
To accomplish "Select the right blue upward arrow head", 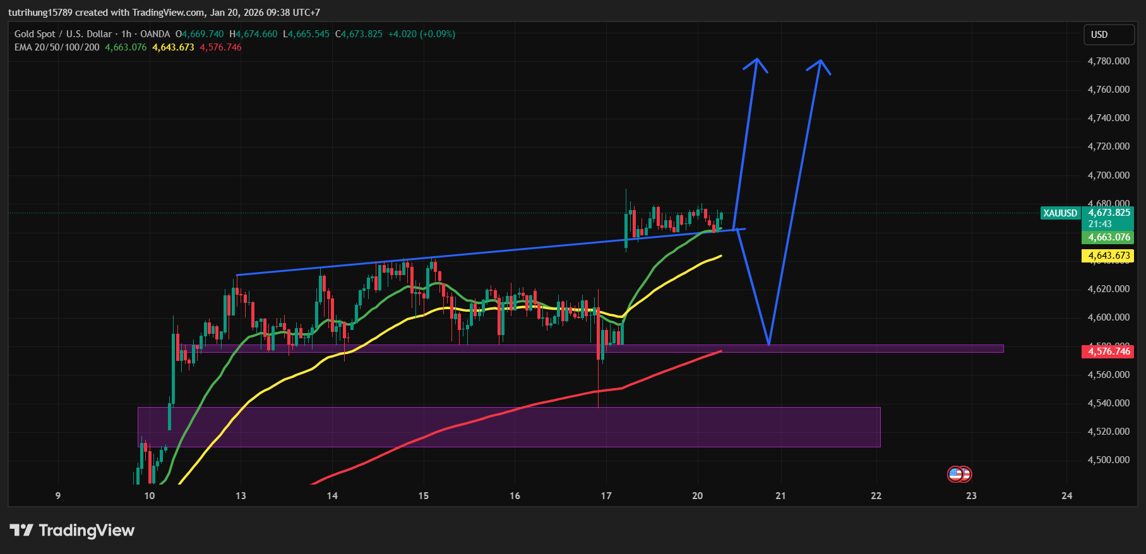I will click(x=820, y=64).
